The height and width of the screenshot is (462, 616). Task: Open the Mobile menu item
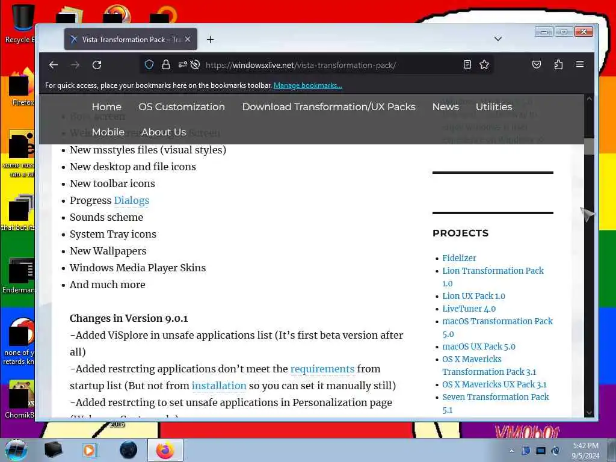pyautogui.click(x=108, y=132)
